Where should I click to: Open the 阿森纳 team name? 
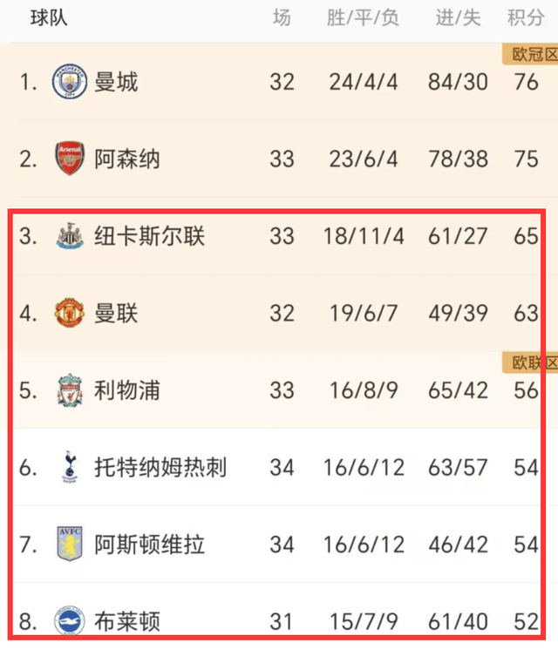(x=127, y=159)
